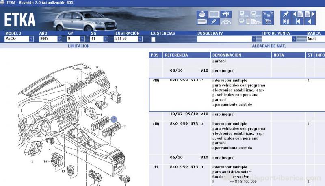The height and width of the screenshot is (186, 325).
Task: Click the ALBARÁN DE MAT. link
Action: click(x=269, y=46)
